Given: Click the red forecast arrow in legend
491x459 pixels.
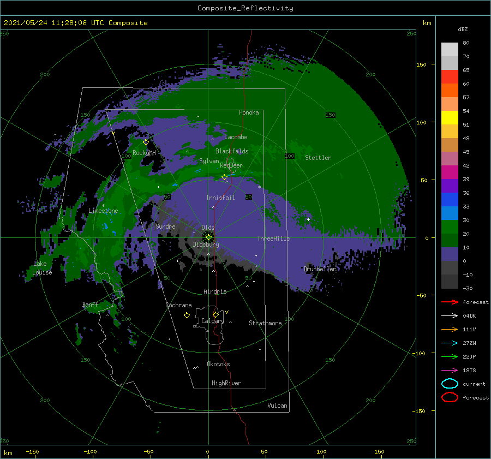Looking at the screenshot, I should [450, 302].
